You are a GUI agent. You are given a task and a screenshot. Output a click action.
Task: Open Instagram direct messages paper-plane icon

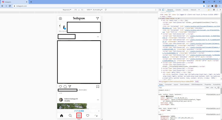pyautogui.click(x=97, y=18)
